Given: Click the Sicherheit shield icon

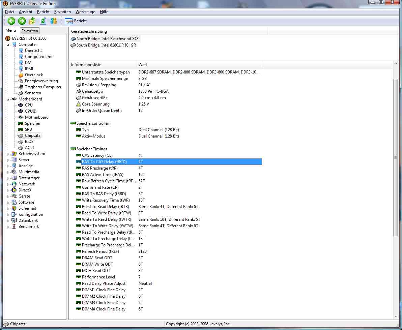Looking at the screenshot, I should coord(15,208).
